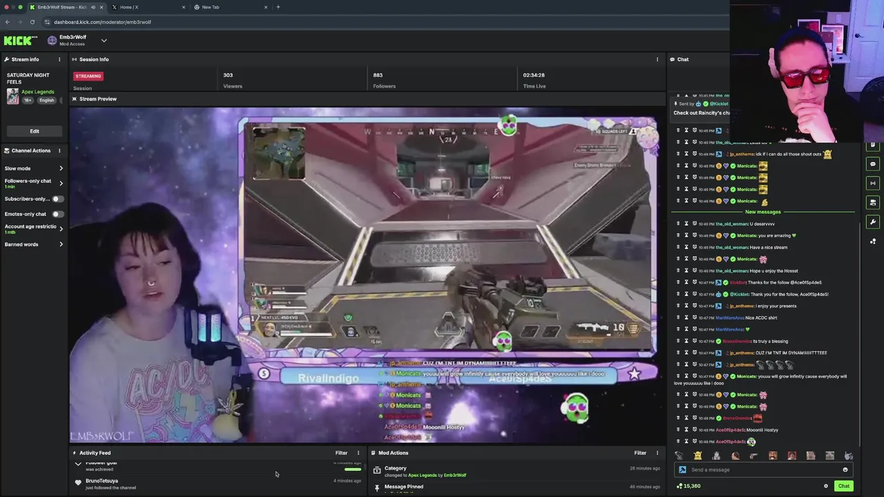Image resolution: width=884 pixels, height=497 pixels.
Task: Insert the gun quick emote
Action: 753,456
